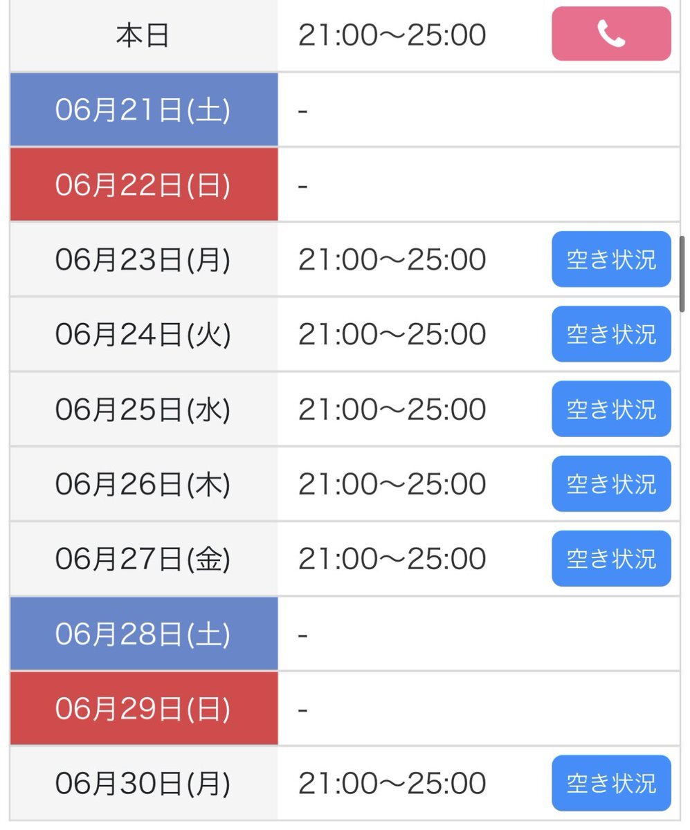Select the red 06月29日(日) date cell
The width and height of the screenshot is (690, 830).
click(x=144, y=708)
